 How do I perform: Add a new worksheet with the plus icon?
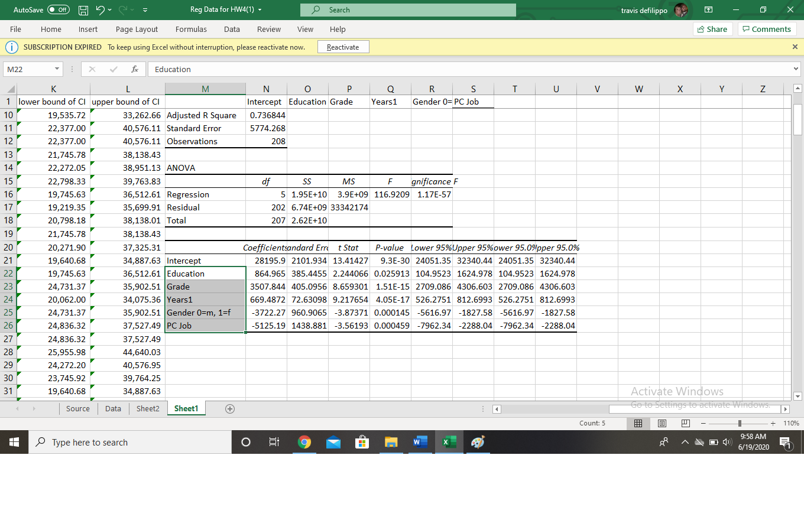pyautogui.click(x=230, y=408)
